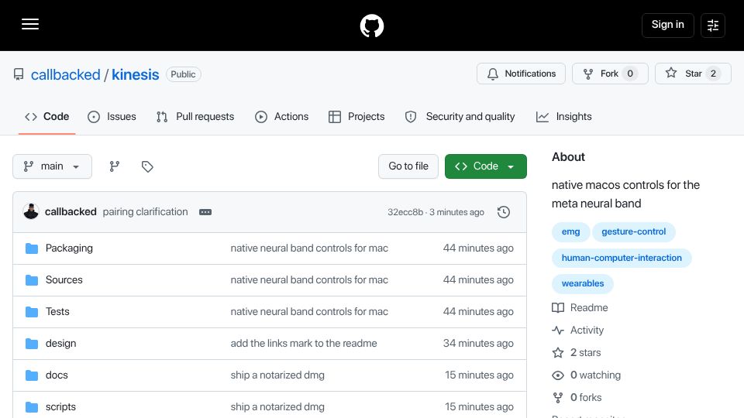744x418 pixels.
Task: Open the Actions tab
Action: coord(282,117)
